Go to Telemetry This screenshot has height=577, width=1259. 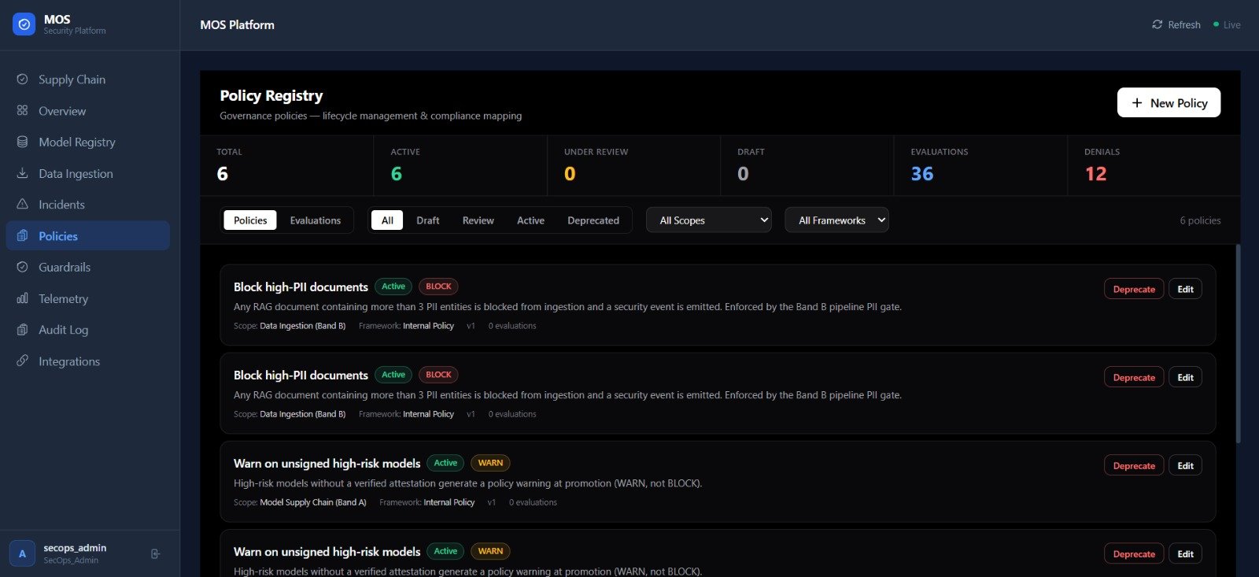tap(87, 298)
